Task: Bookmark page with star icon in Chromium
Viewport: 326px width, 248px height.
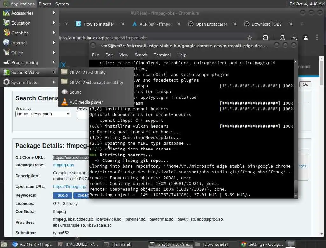Action: 250,38
